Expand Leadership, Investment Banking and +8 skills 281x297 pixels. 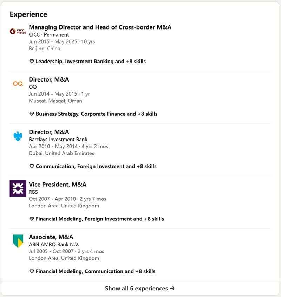click(91, 62)
